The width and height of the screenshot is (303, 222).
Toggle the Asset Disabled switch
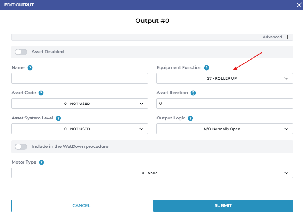pos(21,52)
